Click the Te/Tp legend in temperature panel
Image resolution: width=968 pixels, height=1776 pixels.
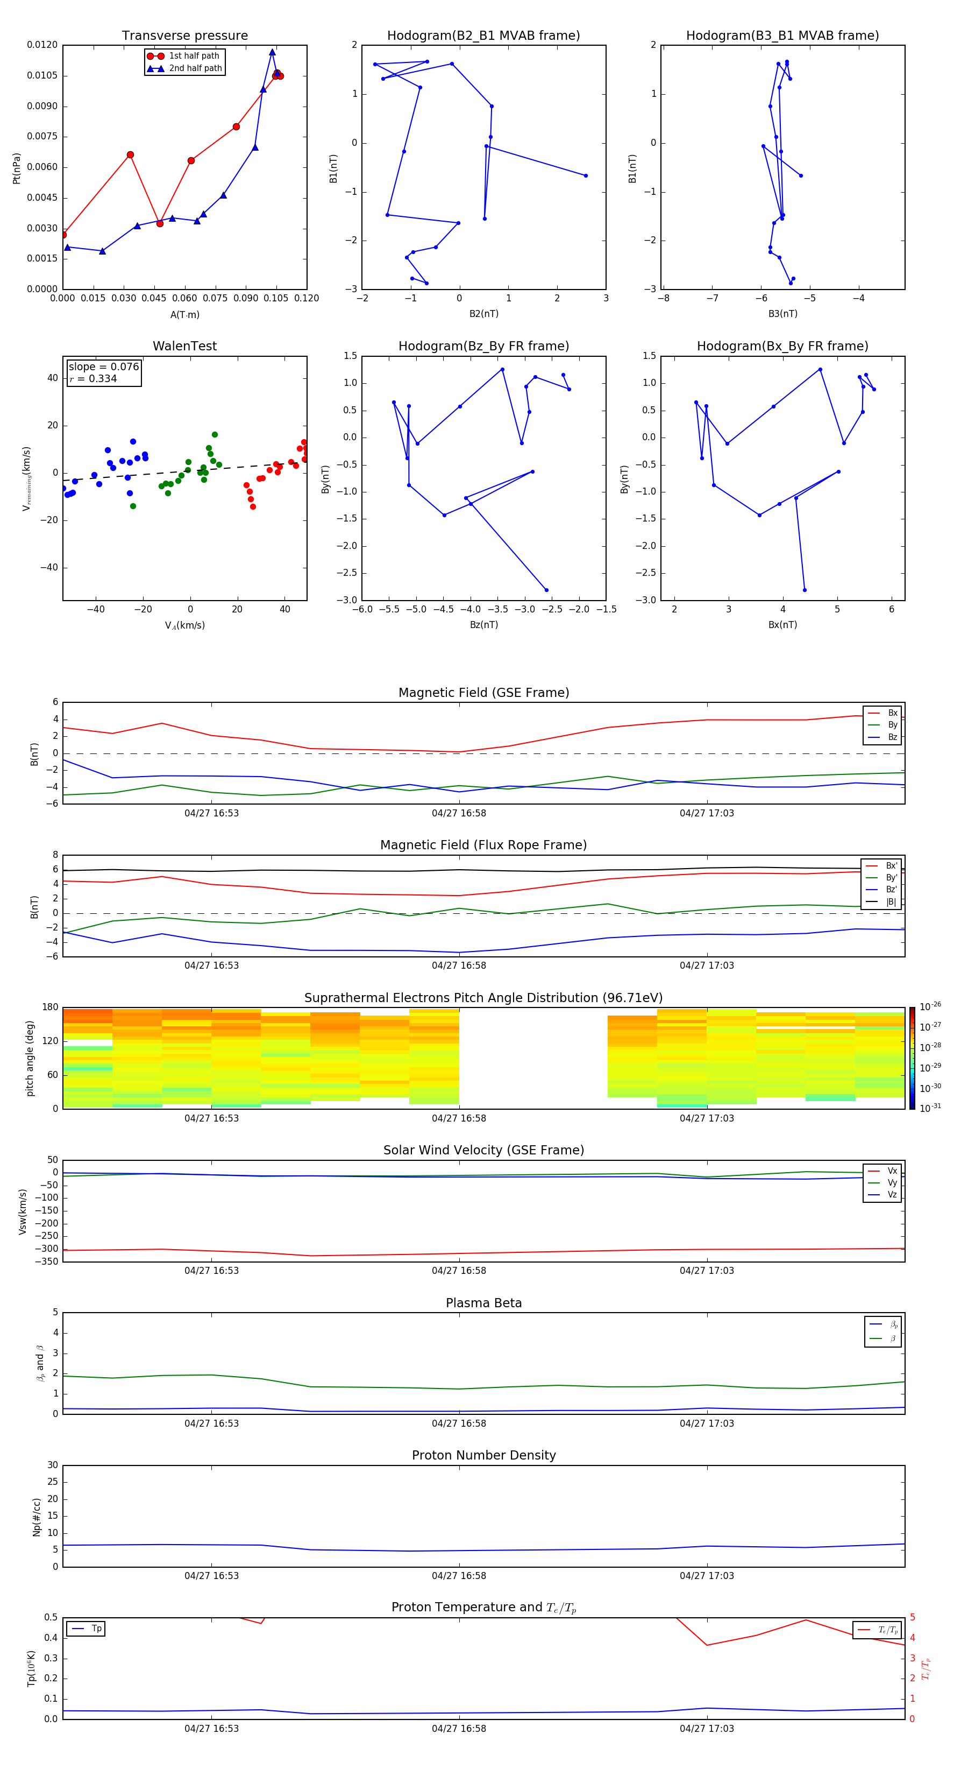click(877, 1630)
